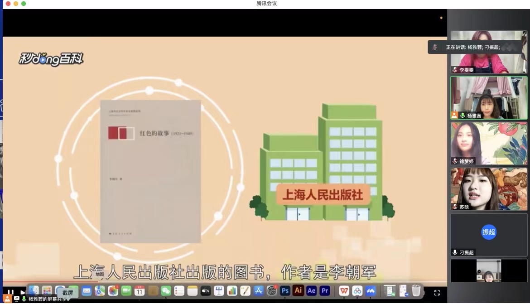
Task: Open the App Store icon
Action: tap(258, 290)
